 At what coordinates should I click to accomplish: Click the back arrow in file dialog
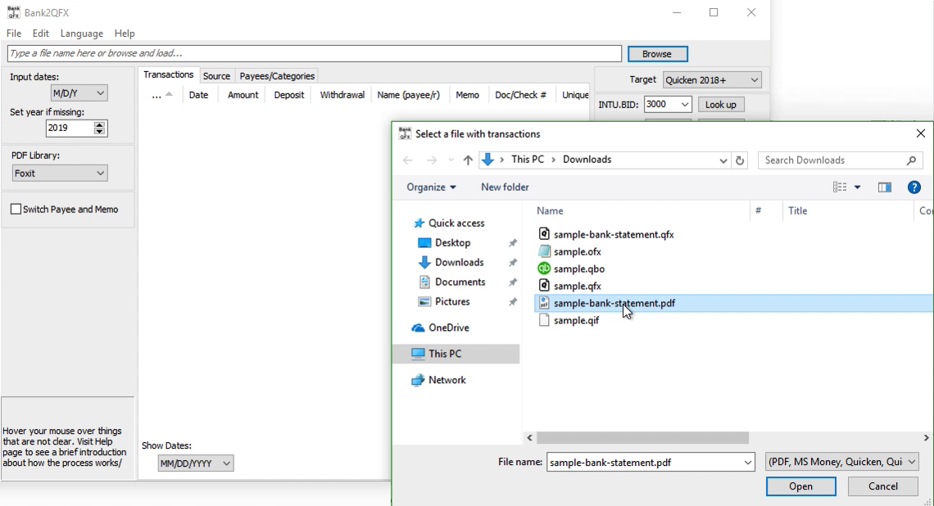click(x=407, y=160)
